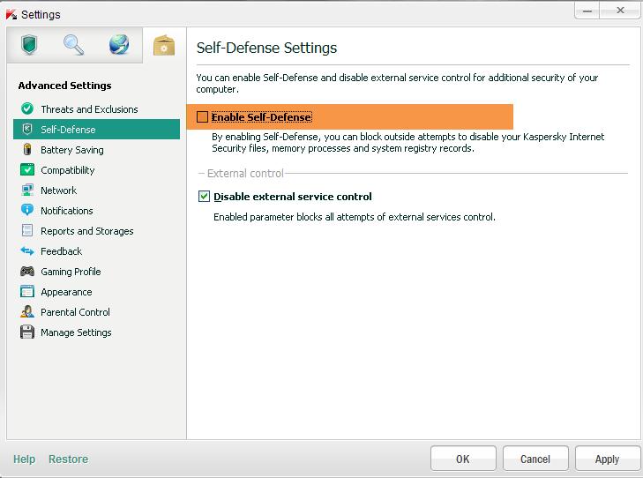
Task: Uncheck Disable external service control checkbox
Action: click(204, 197)
